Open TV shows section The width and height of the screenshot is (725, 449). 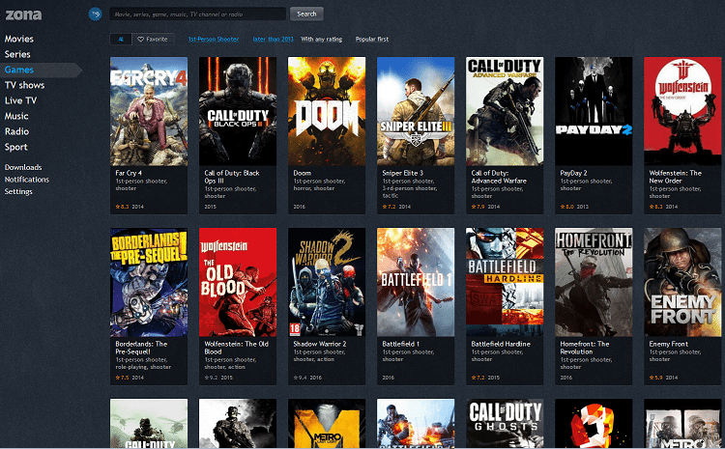point(24,85)
